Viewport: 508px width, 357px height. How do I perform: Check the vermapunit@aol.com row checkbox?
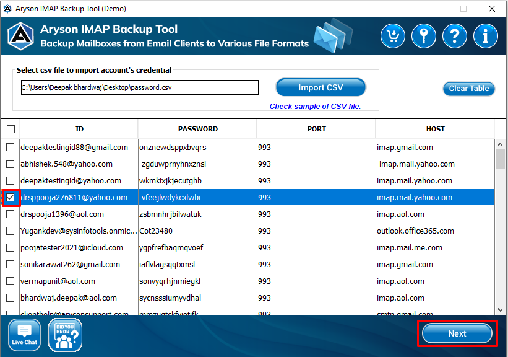tap(11, 281)
